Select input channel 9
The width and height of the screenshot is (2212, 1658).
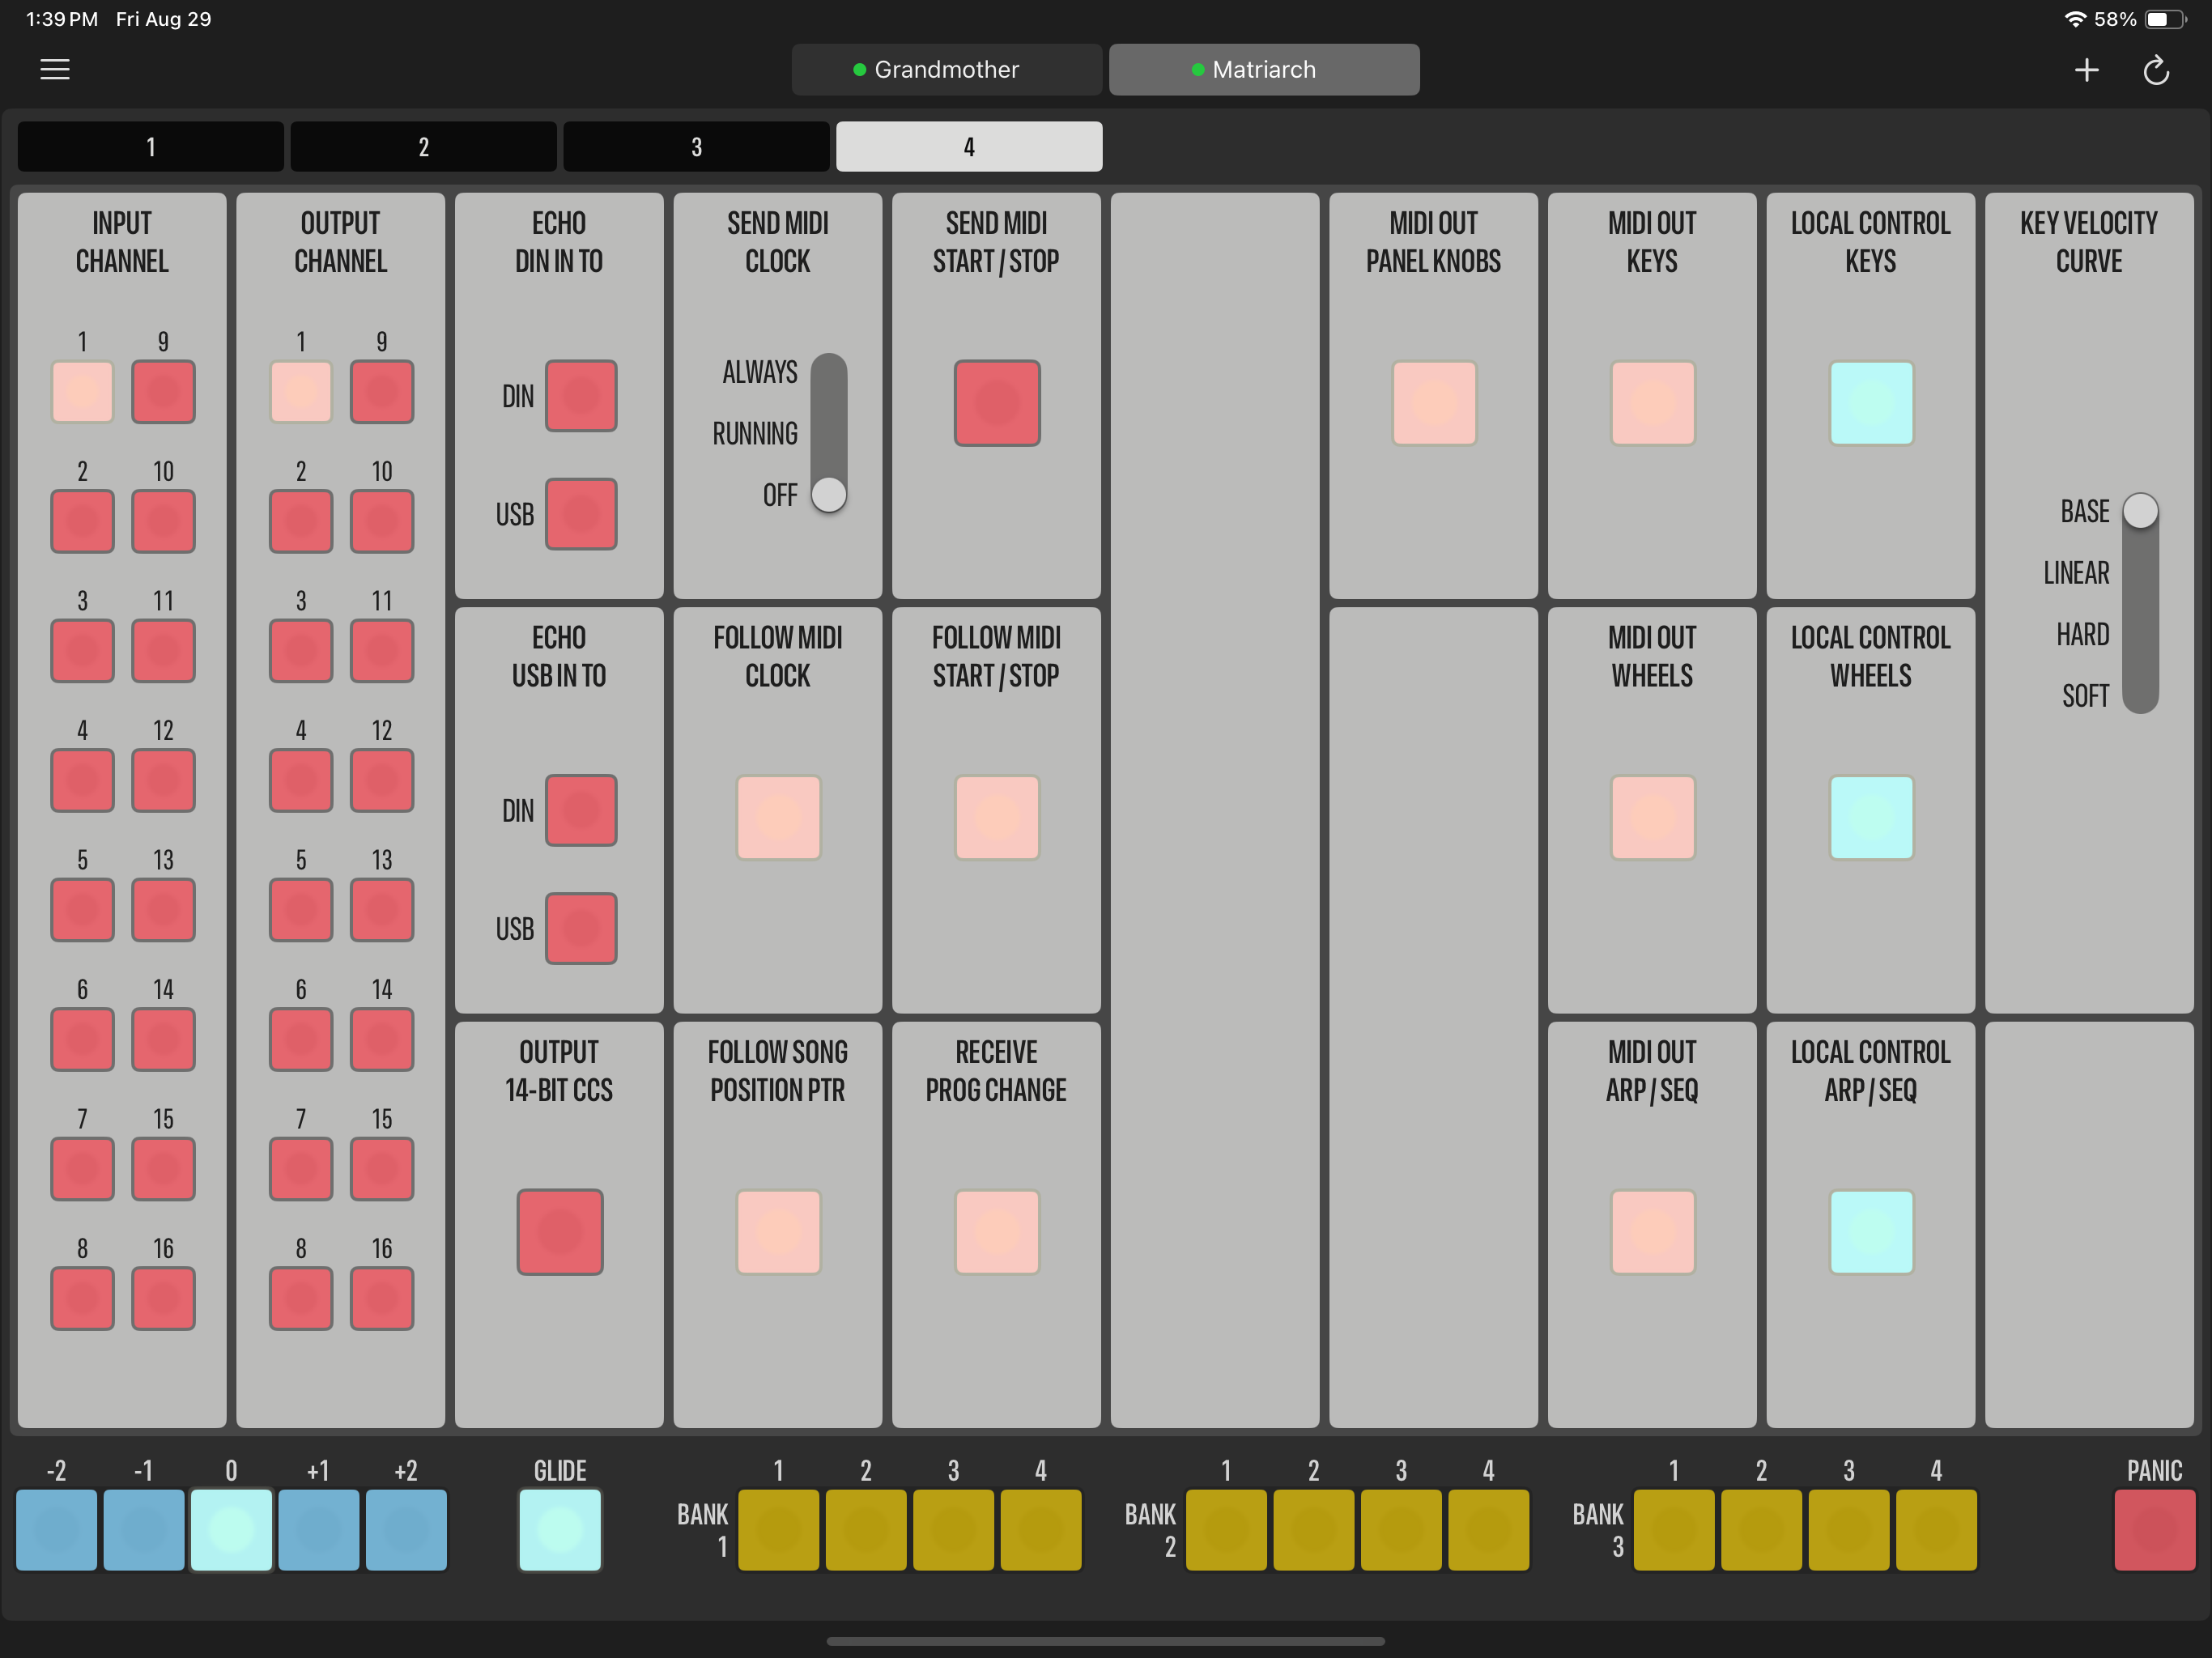[x=163, y=391]
